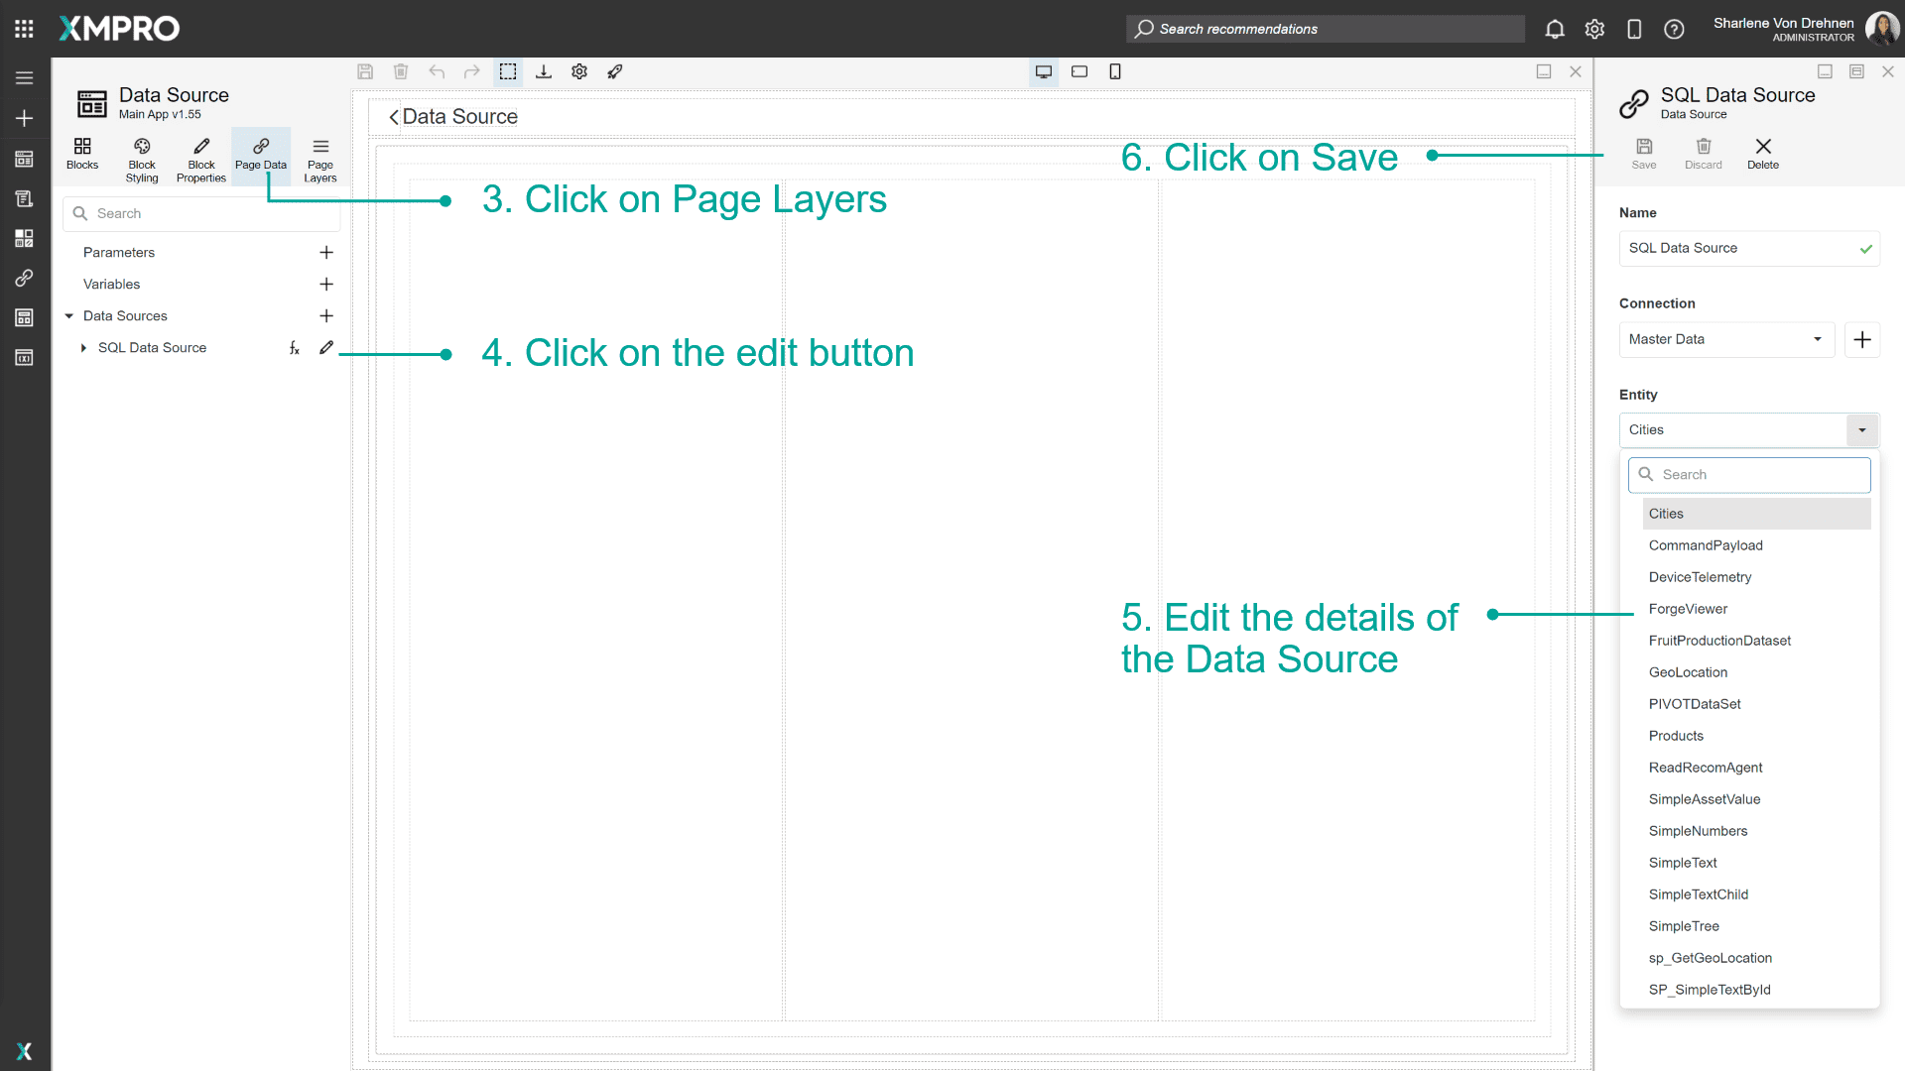Switch to mobile preview mode
Screen dimensions: 1905x1071
1115,71
